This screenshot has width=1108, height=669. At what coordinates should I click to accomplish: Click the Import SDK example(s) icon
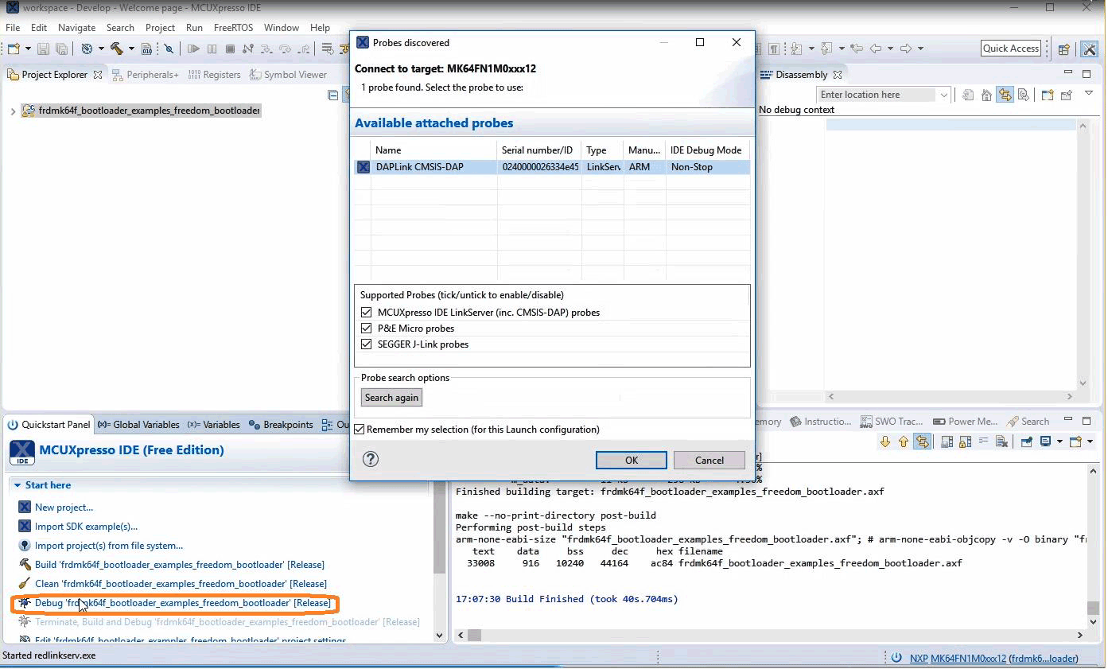[x=25, y=526]
